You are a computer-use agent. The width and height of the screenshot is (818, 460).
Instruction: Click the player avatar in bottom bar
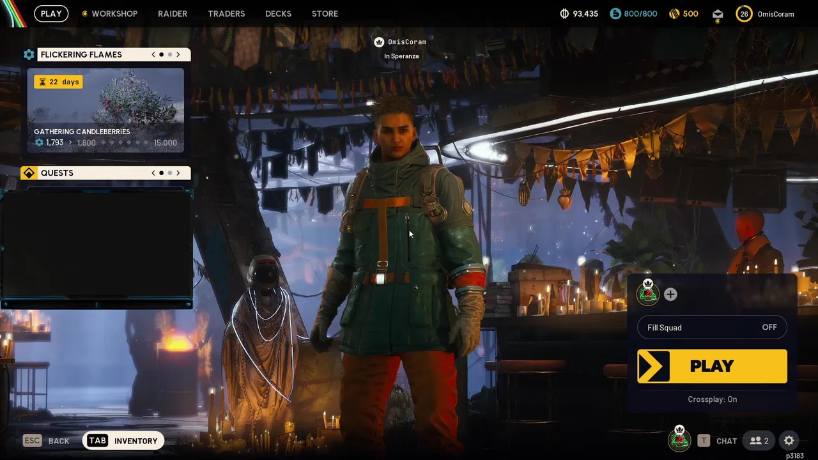tap(679, 439)
